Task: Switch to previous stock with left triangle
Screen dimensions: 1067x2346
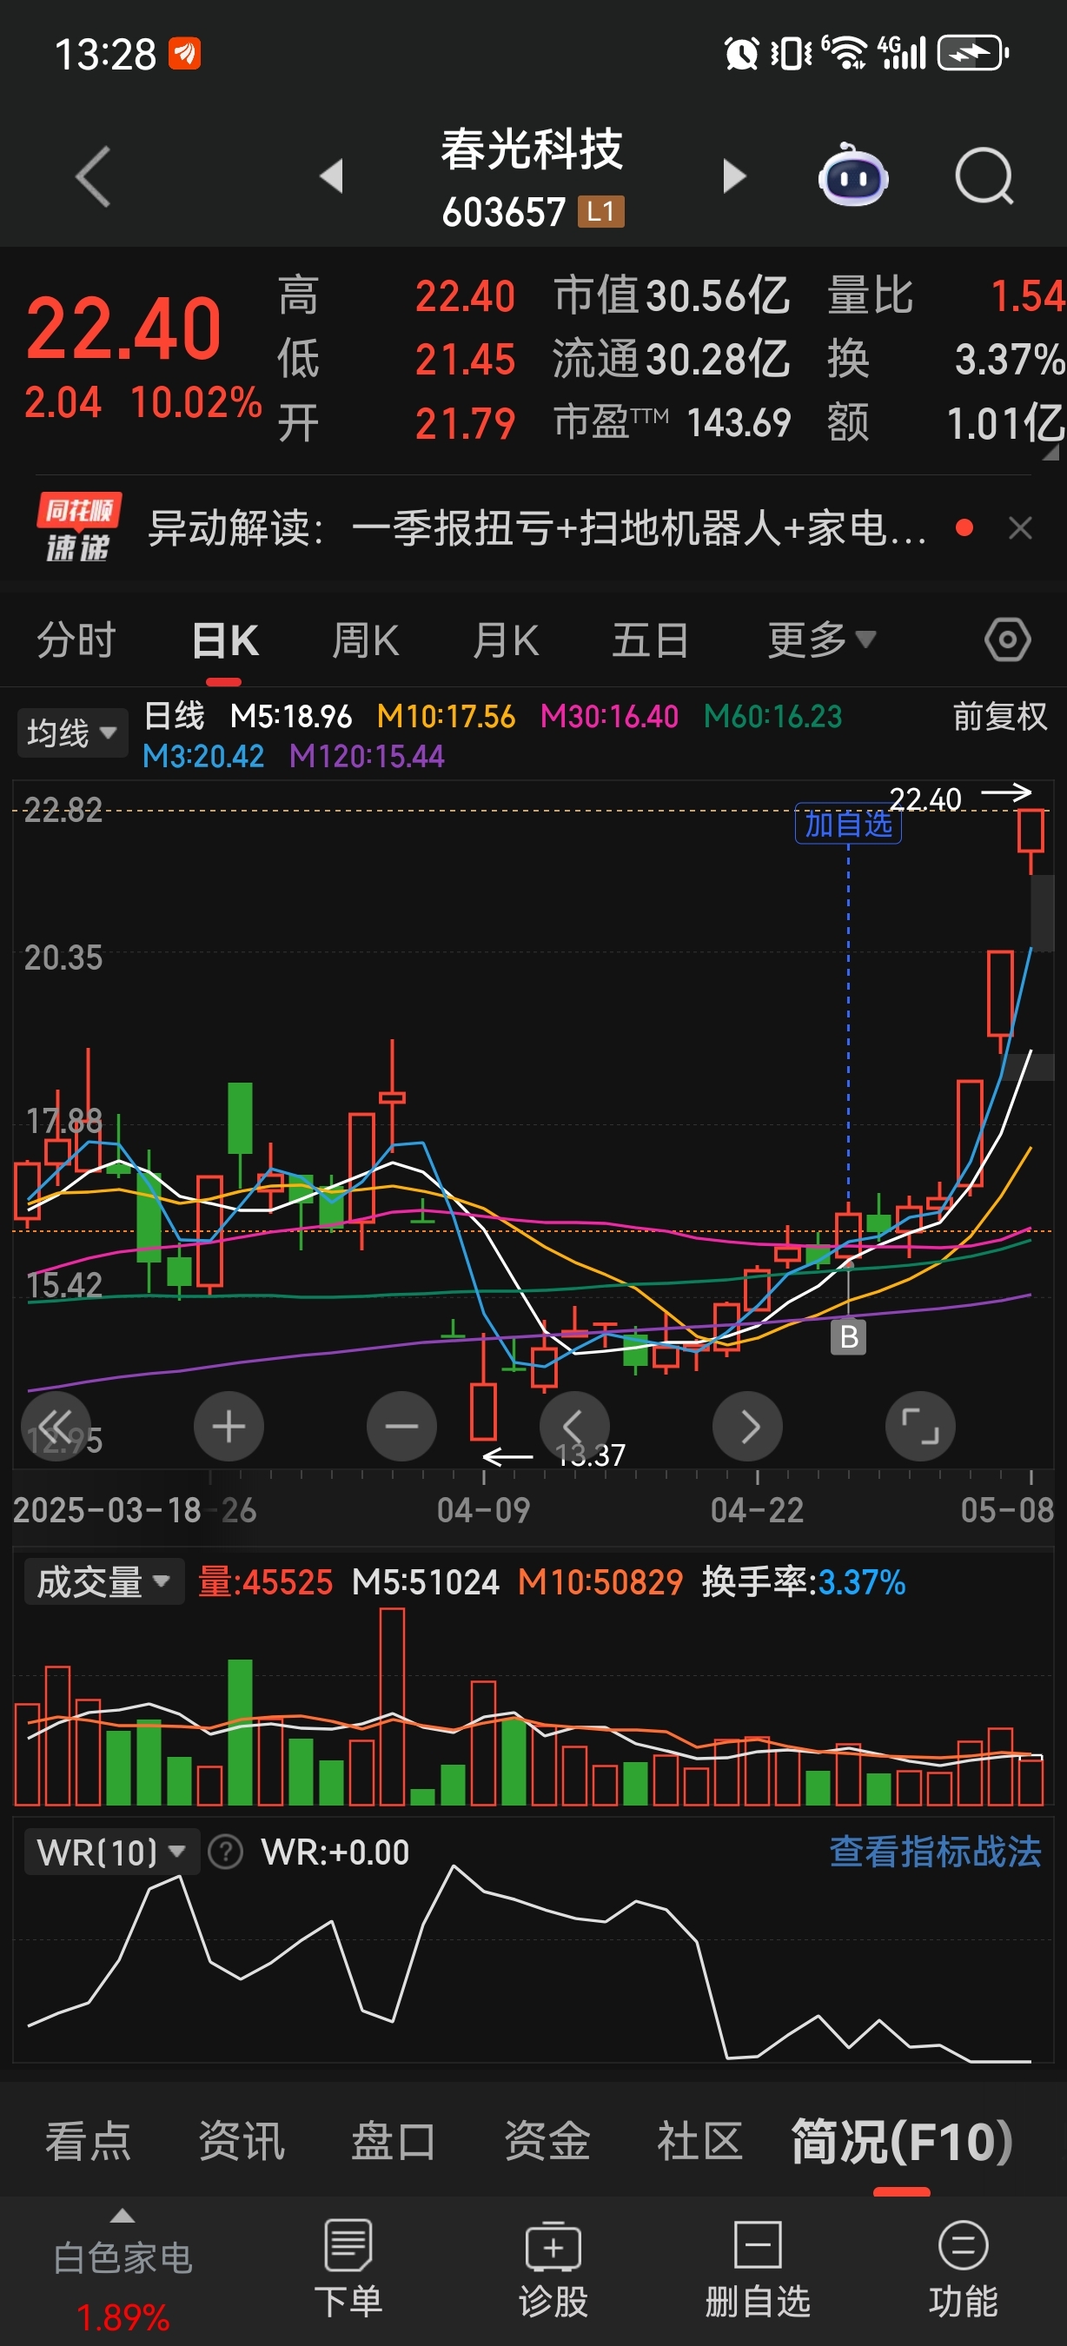Action: point(332,176)
